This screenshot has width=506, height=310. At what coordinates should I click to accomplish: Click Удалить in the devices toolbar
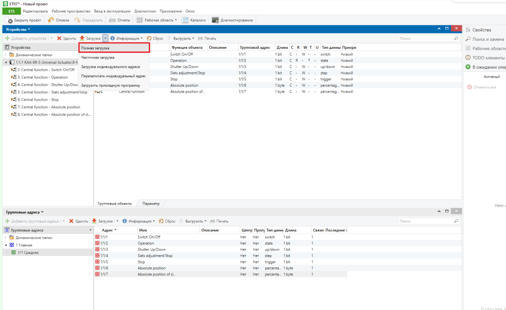[66, 38]
